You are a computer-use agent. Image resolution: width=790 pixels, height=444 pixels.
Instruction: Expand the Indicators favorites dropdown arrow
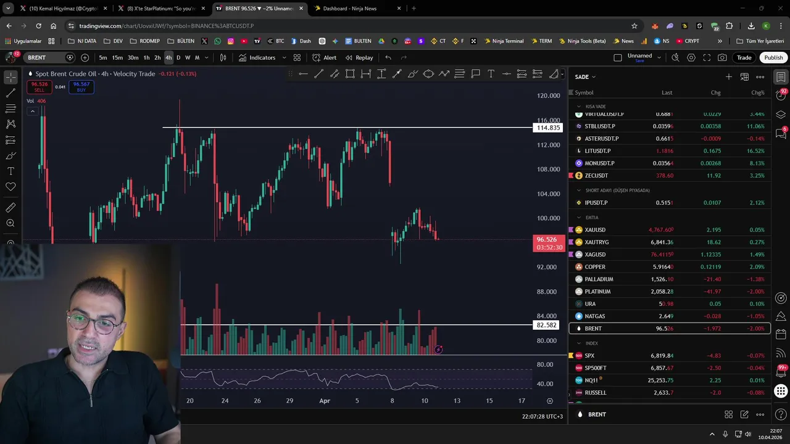(x=284, y=57)
